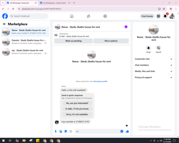Close the Messenger browser tab

tap(36, 3)
